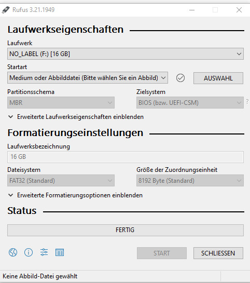This screenshot has width=250, height=283.
Task: Click the FERTIG progress bar
Action: [126, 230]
